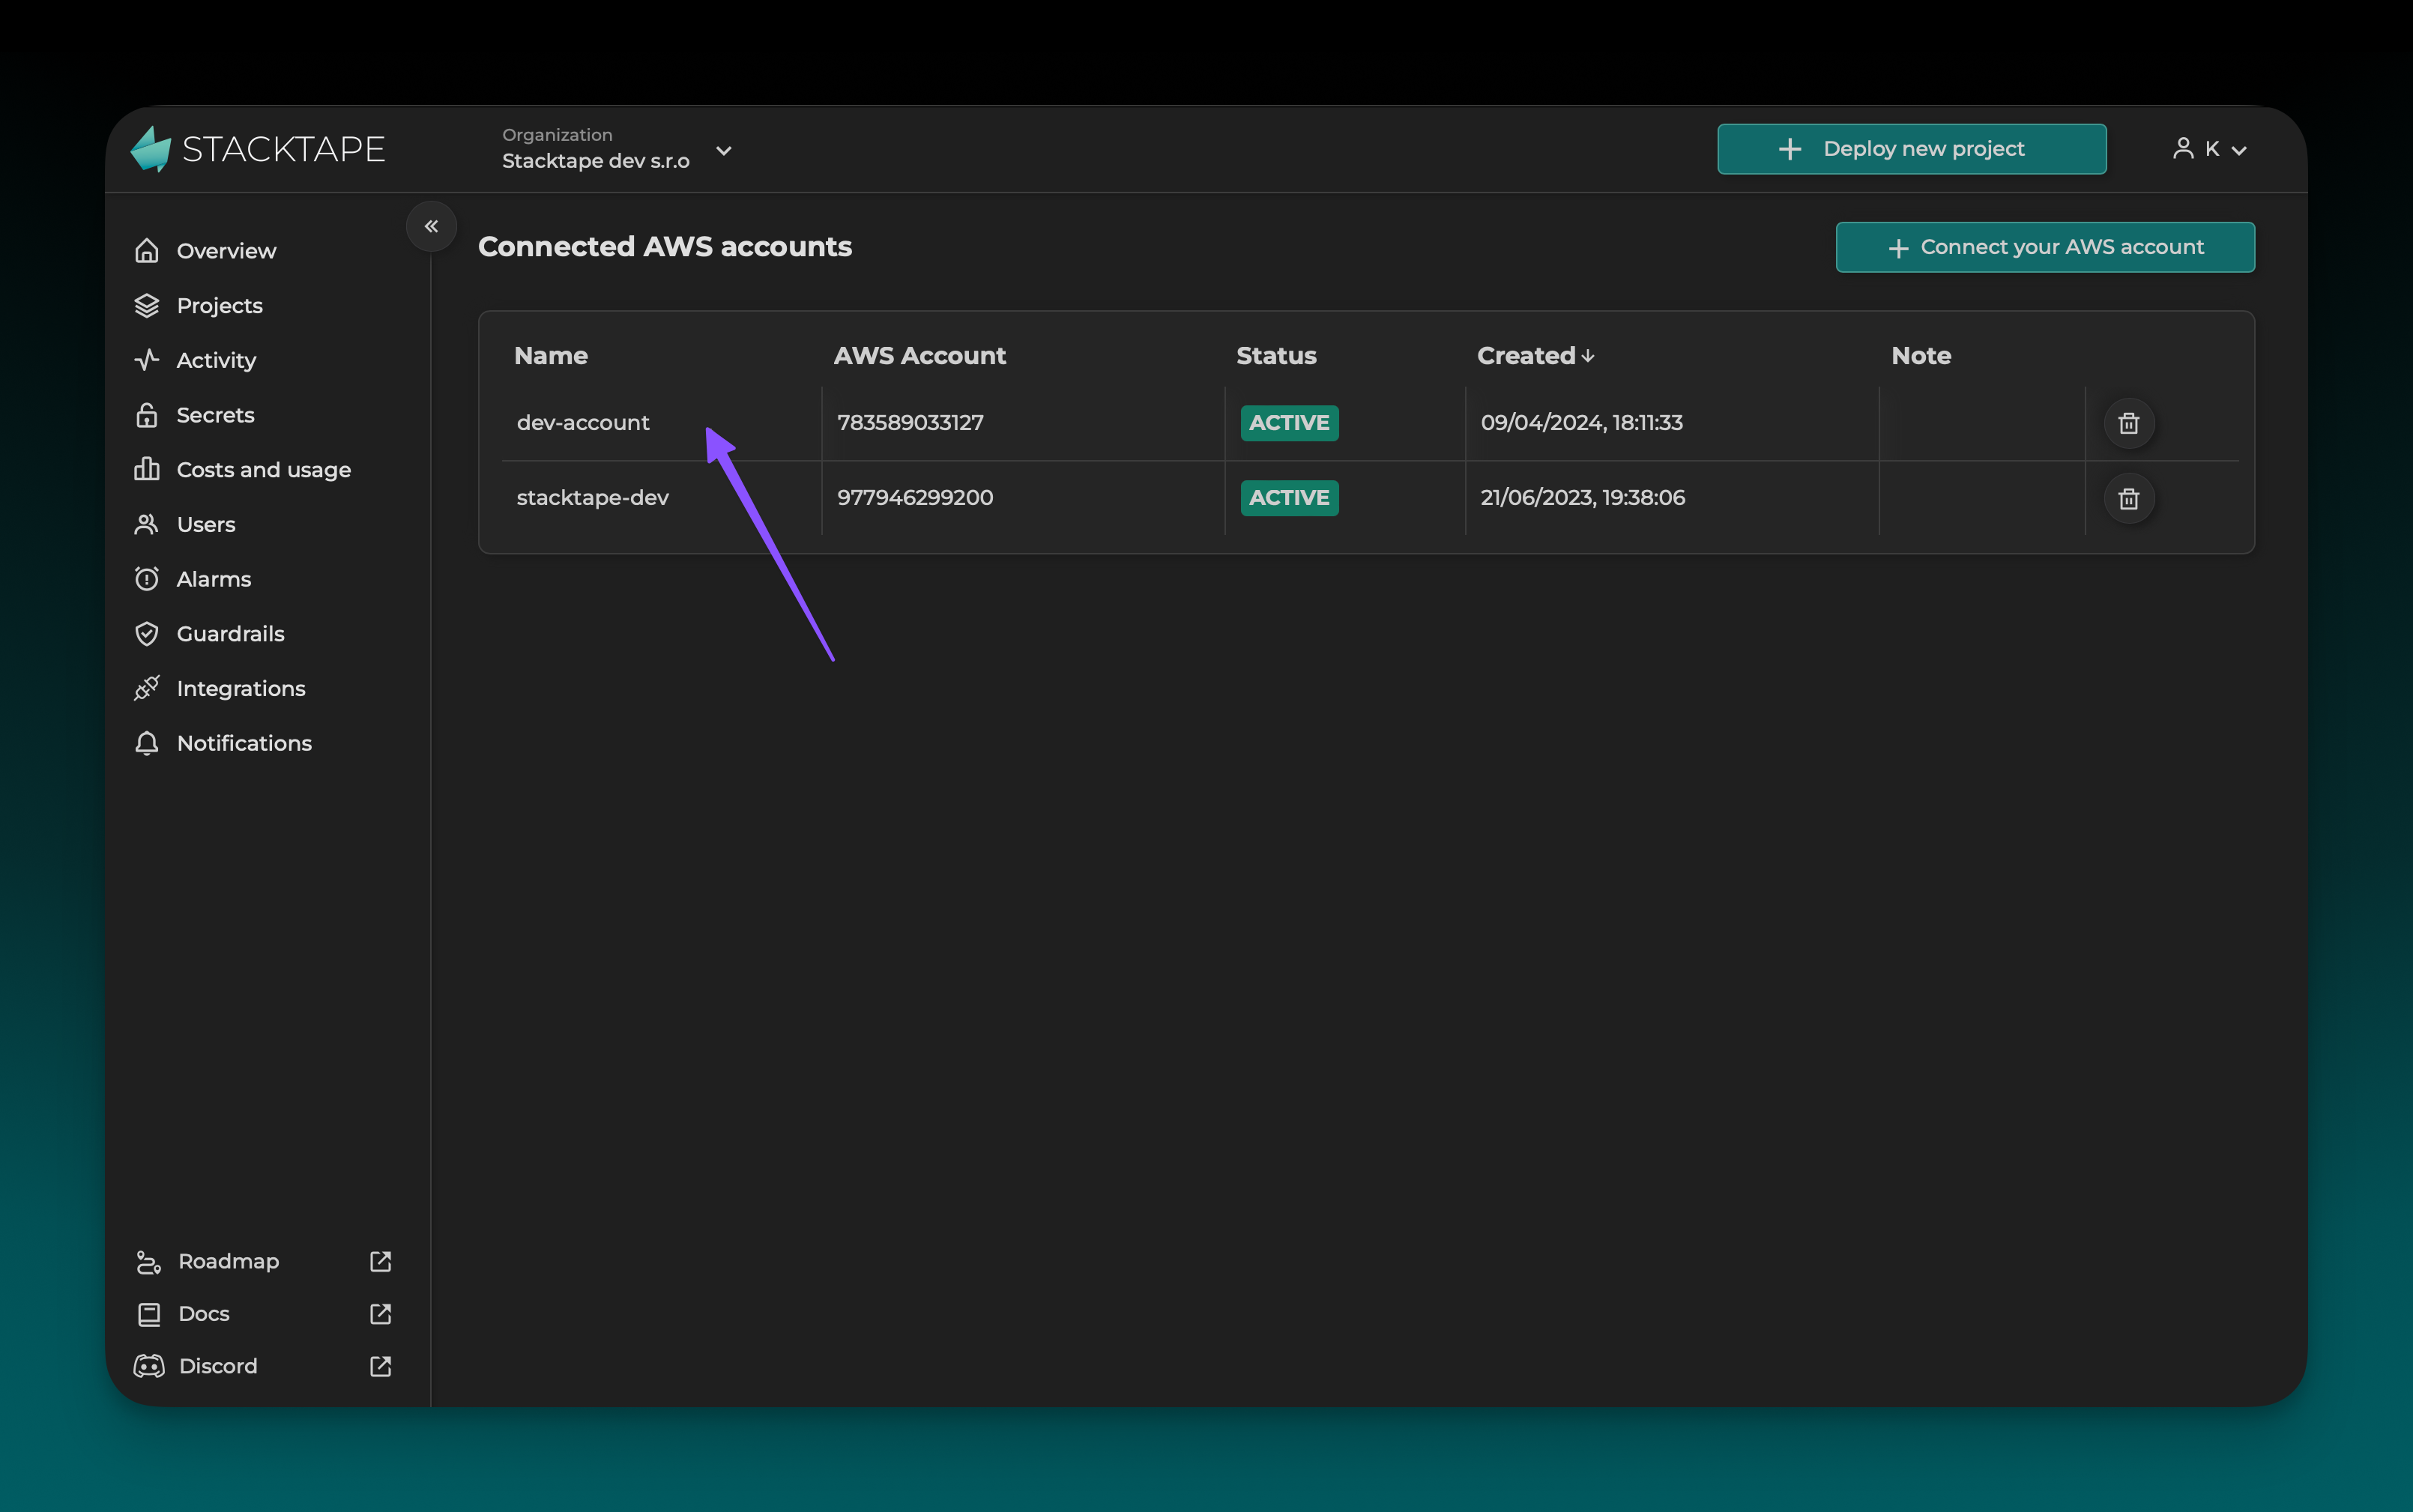Image resolution: width=2413 pixels, height=1512 pixels.
Task: Click the Alarms clock icon
Action: pos(147,579)
